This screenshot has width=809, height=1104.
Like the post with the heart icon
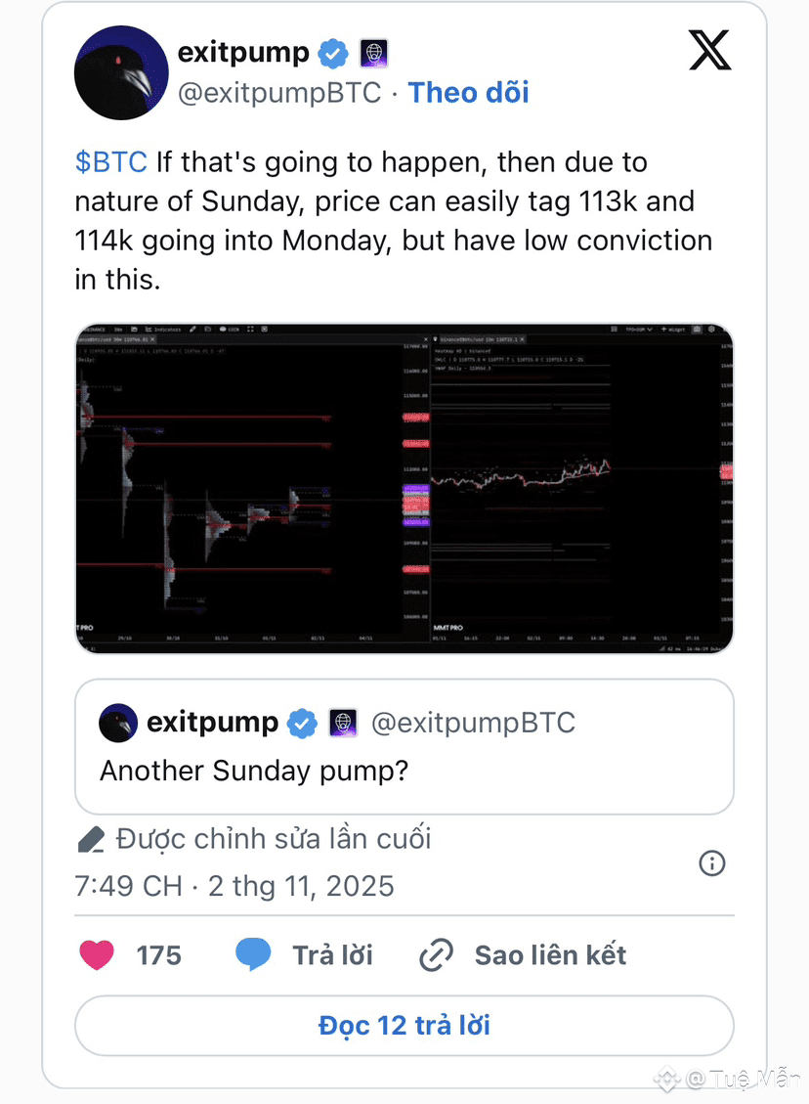pos(97,955)
